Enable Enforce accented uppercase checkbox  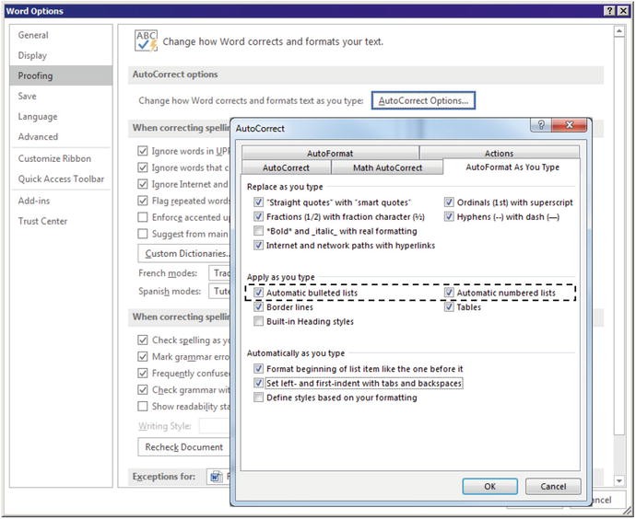[142, 217]
